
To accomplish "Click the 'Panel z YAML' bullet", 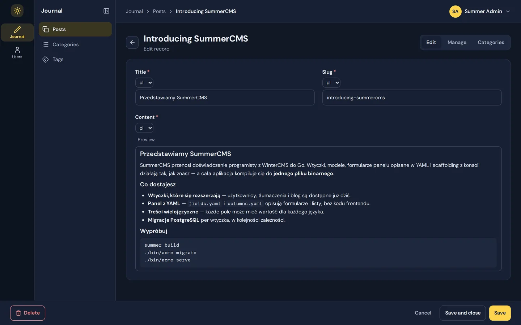I will tap(259, 203).
